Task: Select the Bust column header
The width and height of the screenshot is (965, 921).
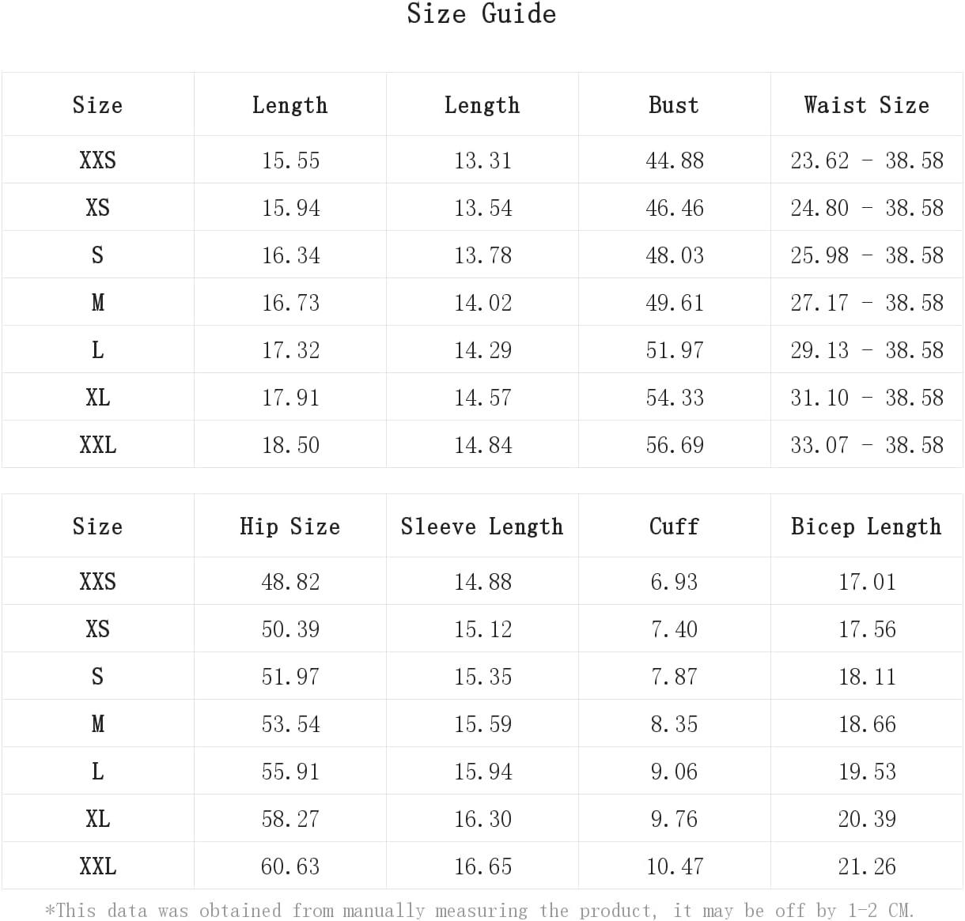Action: tap(674, 105)
